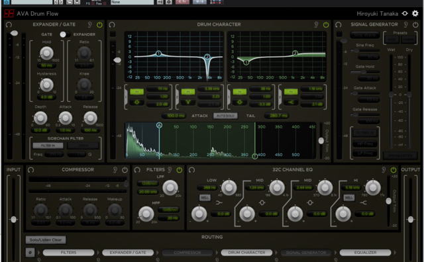Image resolution: width=424 pixels, height=262 pixels.
Task: Select the EXPANDER / GATE routing block
Action: click(128, 253)
